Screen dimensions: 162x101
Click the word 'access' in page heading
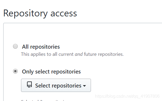tap(64, 14)
